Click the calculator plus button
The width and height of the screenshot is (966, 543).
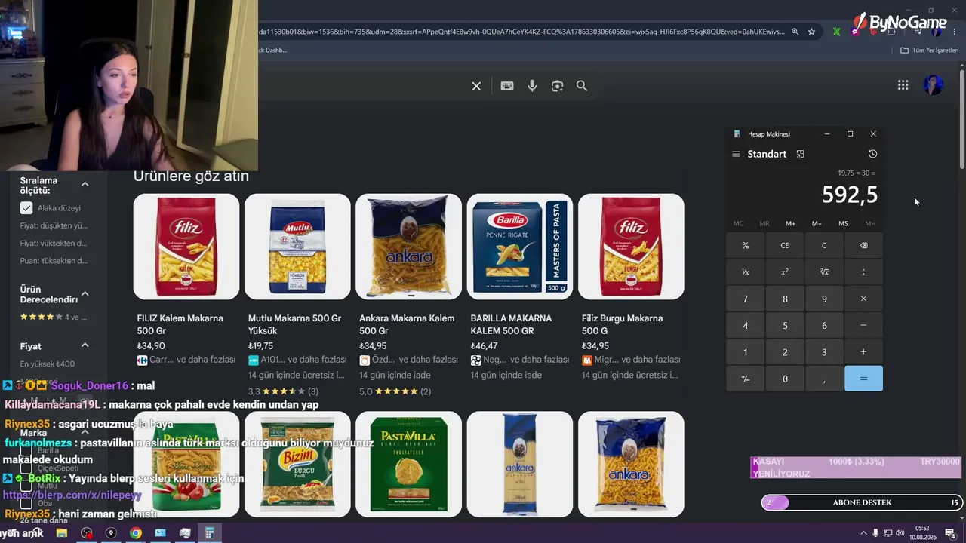coord(863,352)
